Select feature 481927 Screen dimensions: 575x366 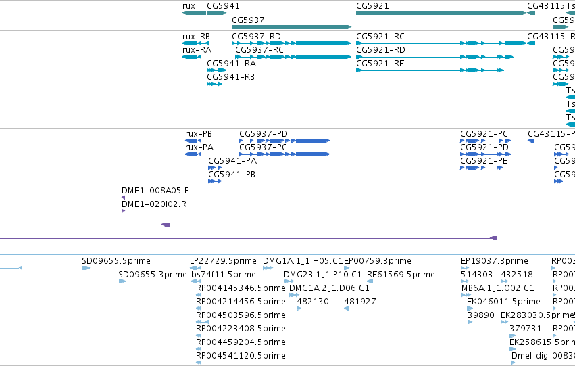tap(347, 308)
